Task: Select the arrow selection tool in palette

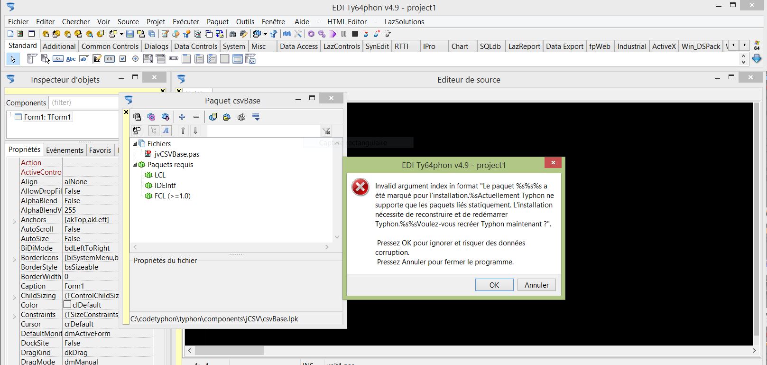Action: point(13,59)
